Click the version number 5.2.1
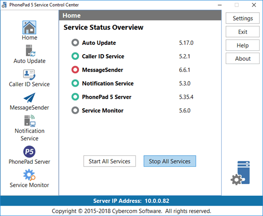Viewport: 263px width, 216px height. click(x=184, y=56)
